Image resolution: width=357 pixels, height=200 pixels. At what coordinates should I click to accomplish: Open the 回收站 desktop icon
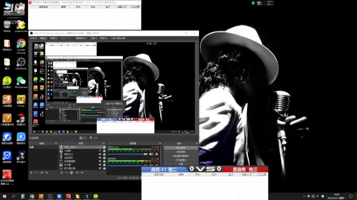pos(7,26)
